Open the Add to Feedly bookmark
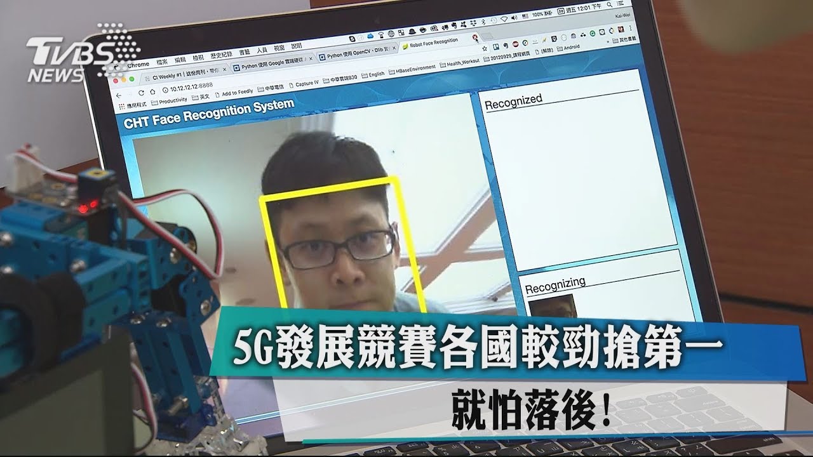 (234, 93)
